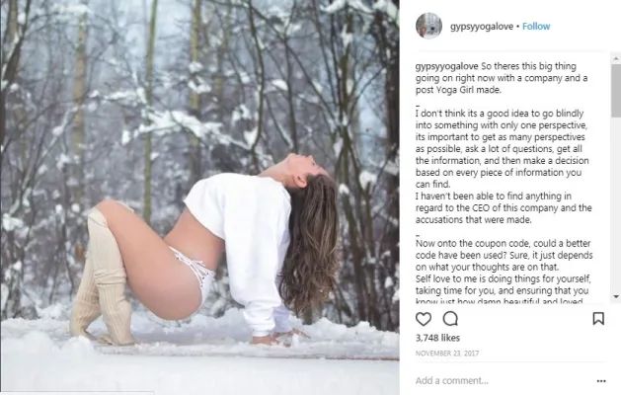Click the caption scrollbar down arrow
The image size is (621, 395).
[616, 297]
